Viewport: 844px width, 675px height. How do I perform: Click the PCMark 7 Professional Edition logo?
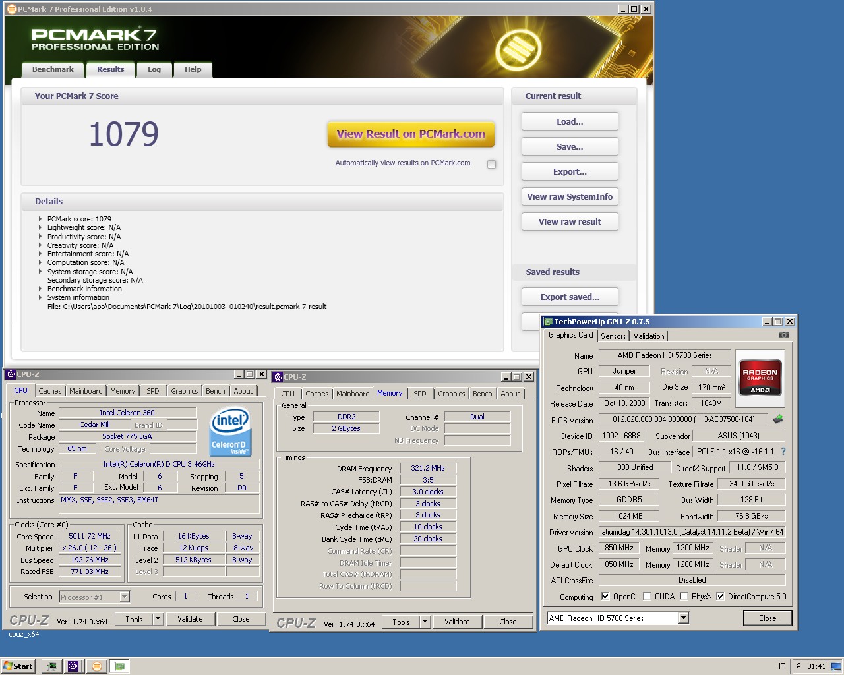pos(94,39)
